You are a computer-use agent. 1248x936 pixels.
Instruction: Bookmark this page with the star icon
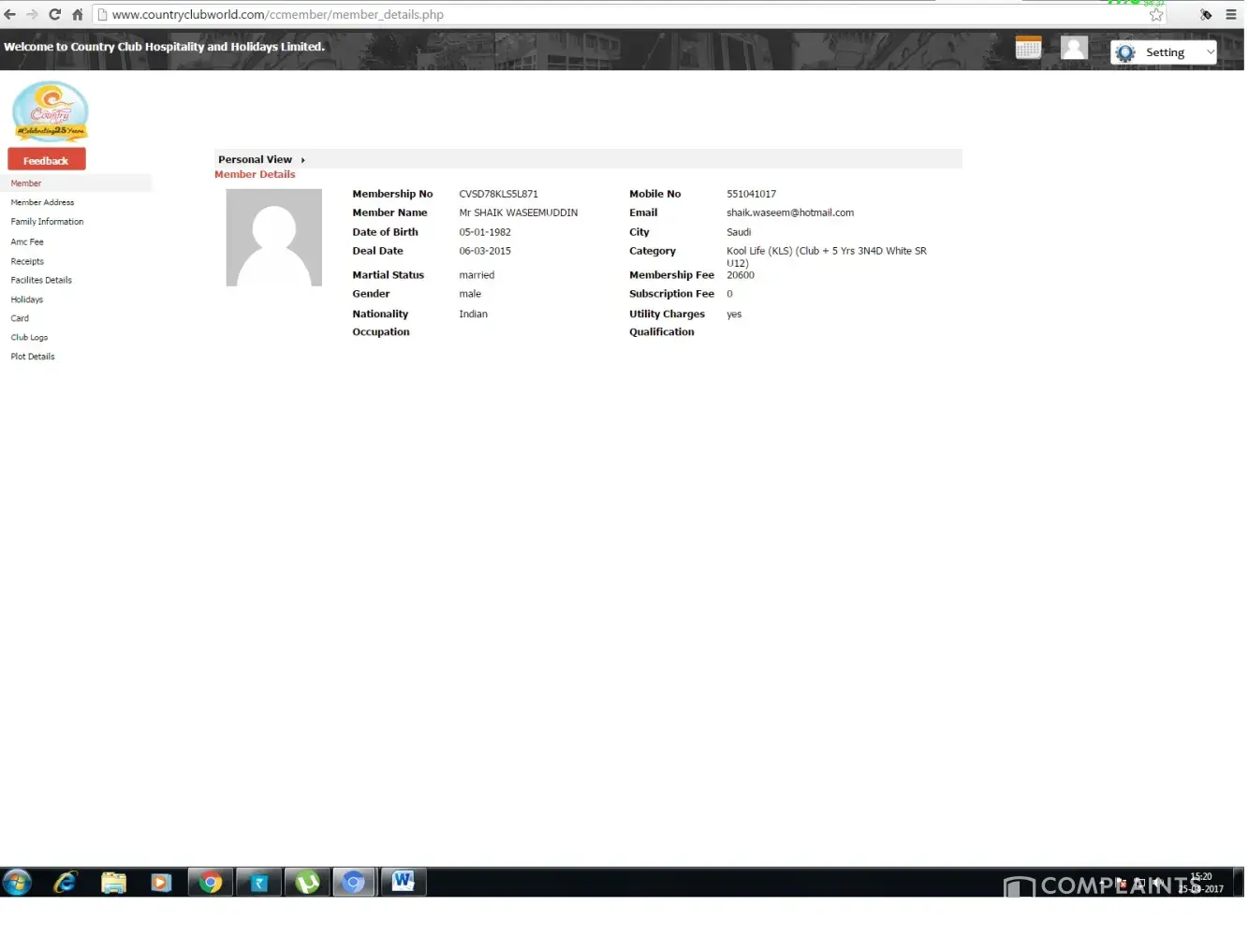pyautogui.click(x=1156, y=15)
